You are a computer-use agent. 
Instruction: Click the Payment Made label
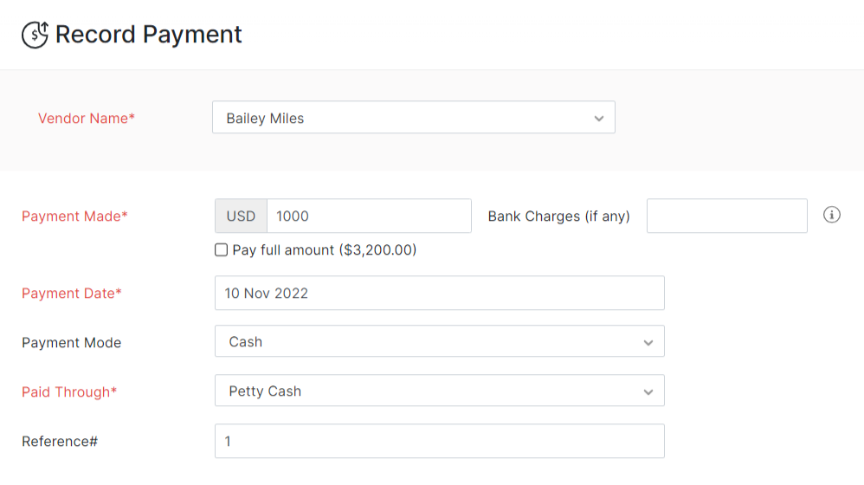[x=74, y=216]
